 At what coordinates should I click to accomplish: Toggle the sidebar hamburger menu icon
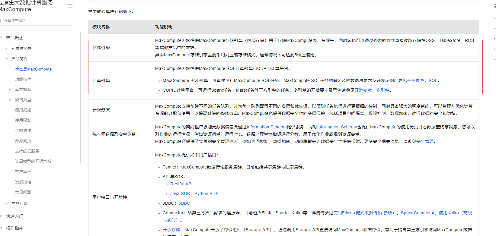pos(70,6)
